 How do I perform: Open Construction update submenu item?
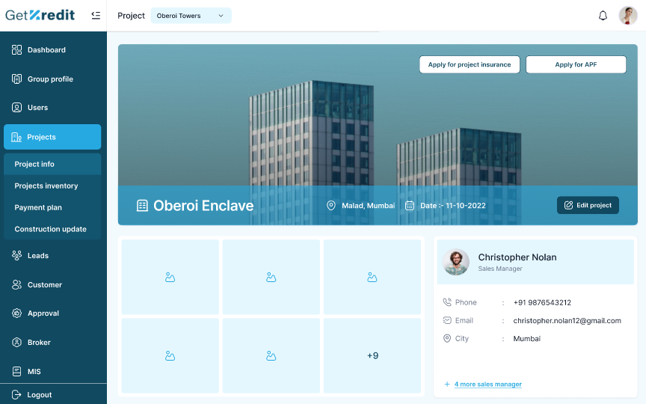tap(52, 229)
